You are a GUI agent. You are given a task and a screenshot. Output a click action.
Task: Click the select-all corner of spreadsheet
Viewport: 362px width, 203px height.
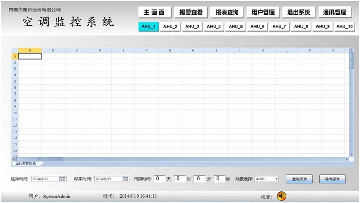[x=15, y=50]
